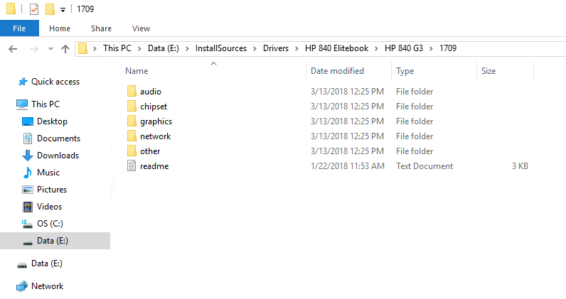Open Downloads in the navigation pane
This screenshot has height=299, width=566.
coord(58,156)
